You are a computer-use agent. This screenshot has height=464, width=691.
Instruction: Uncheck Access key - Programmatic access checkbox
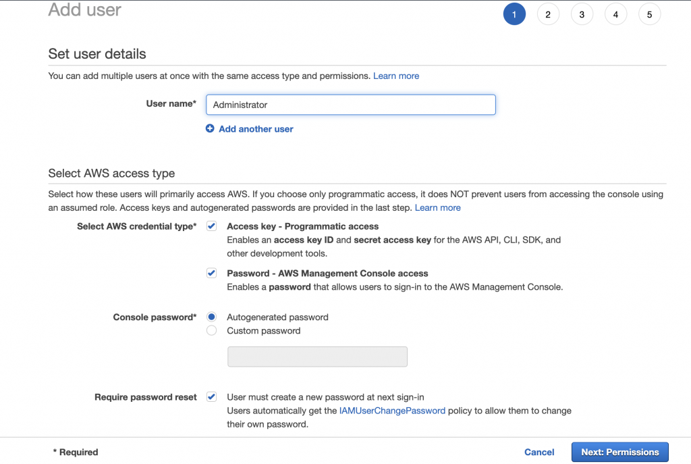pyautogui.click(x=212, y=226)
